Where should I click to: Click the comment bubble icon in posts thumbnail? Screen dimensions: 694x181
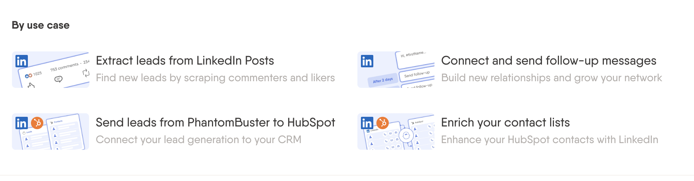pyautogui.click(x=58, y=79)
